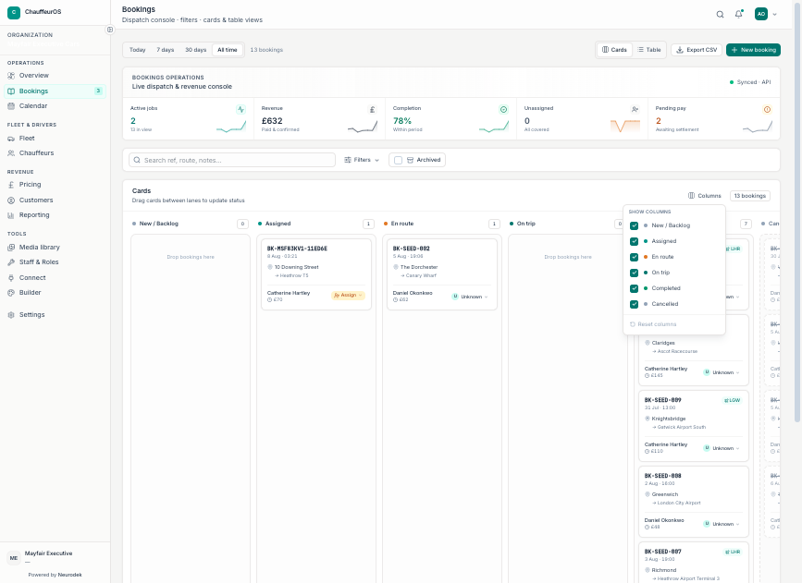
Task: Click the Export CSV button
Action: [697, 50]
